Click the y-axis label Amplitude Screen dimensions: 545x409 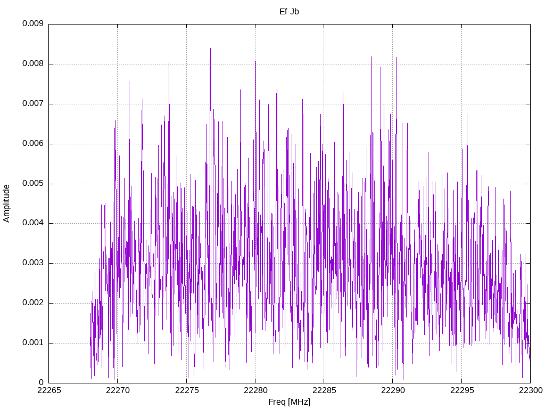coord(6,203)
